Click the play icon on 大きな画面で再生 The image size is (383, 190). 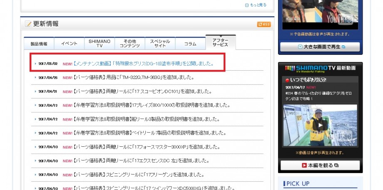tap(300, 47)
